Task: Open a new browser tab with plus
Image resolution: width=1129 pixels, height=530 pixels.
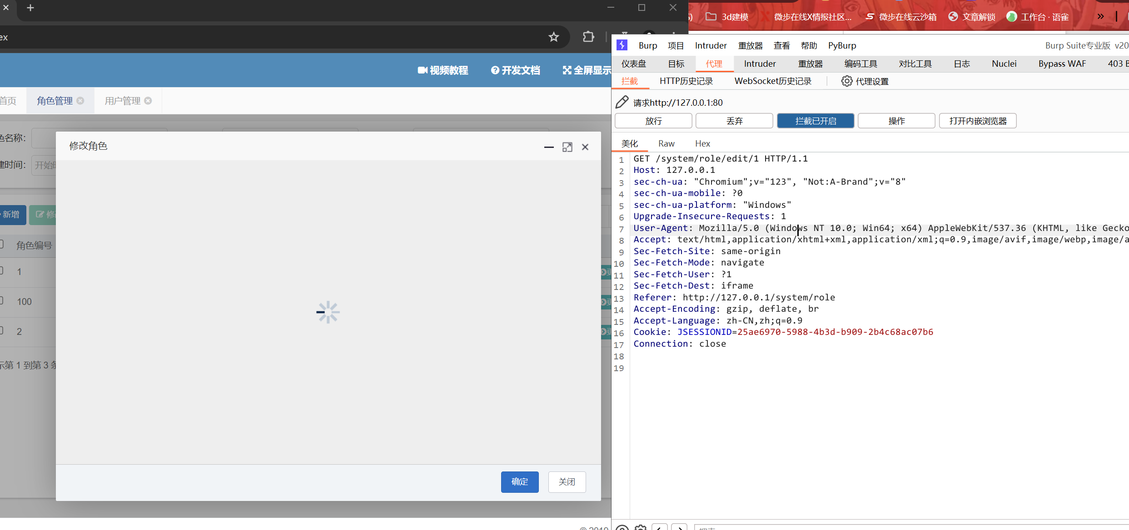Action: tap(30, 8)
